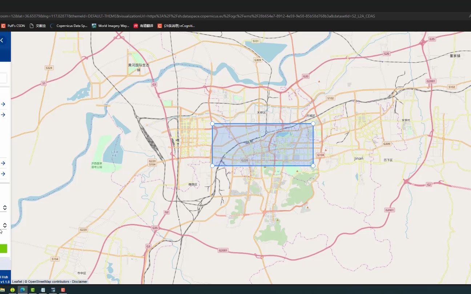Click the 黄河国际生态城 map label
Image resolution: width=471 pixels, height=294 pixels.
click(138, 68)
